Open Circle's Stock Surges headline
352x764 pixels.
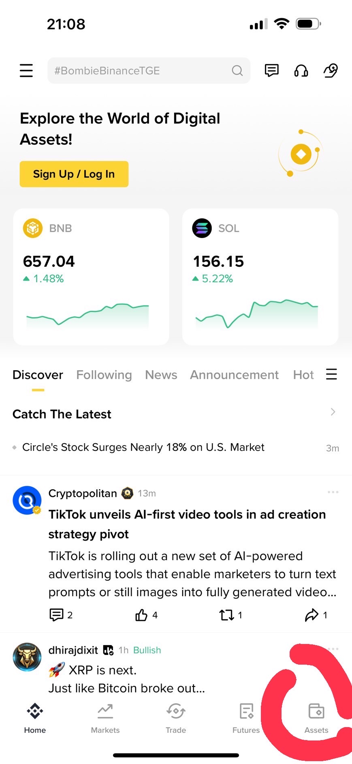click(x=143, y=447)
